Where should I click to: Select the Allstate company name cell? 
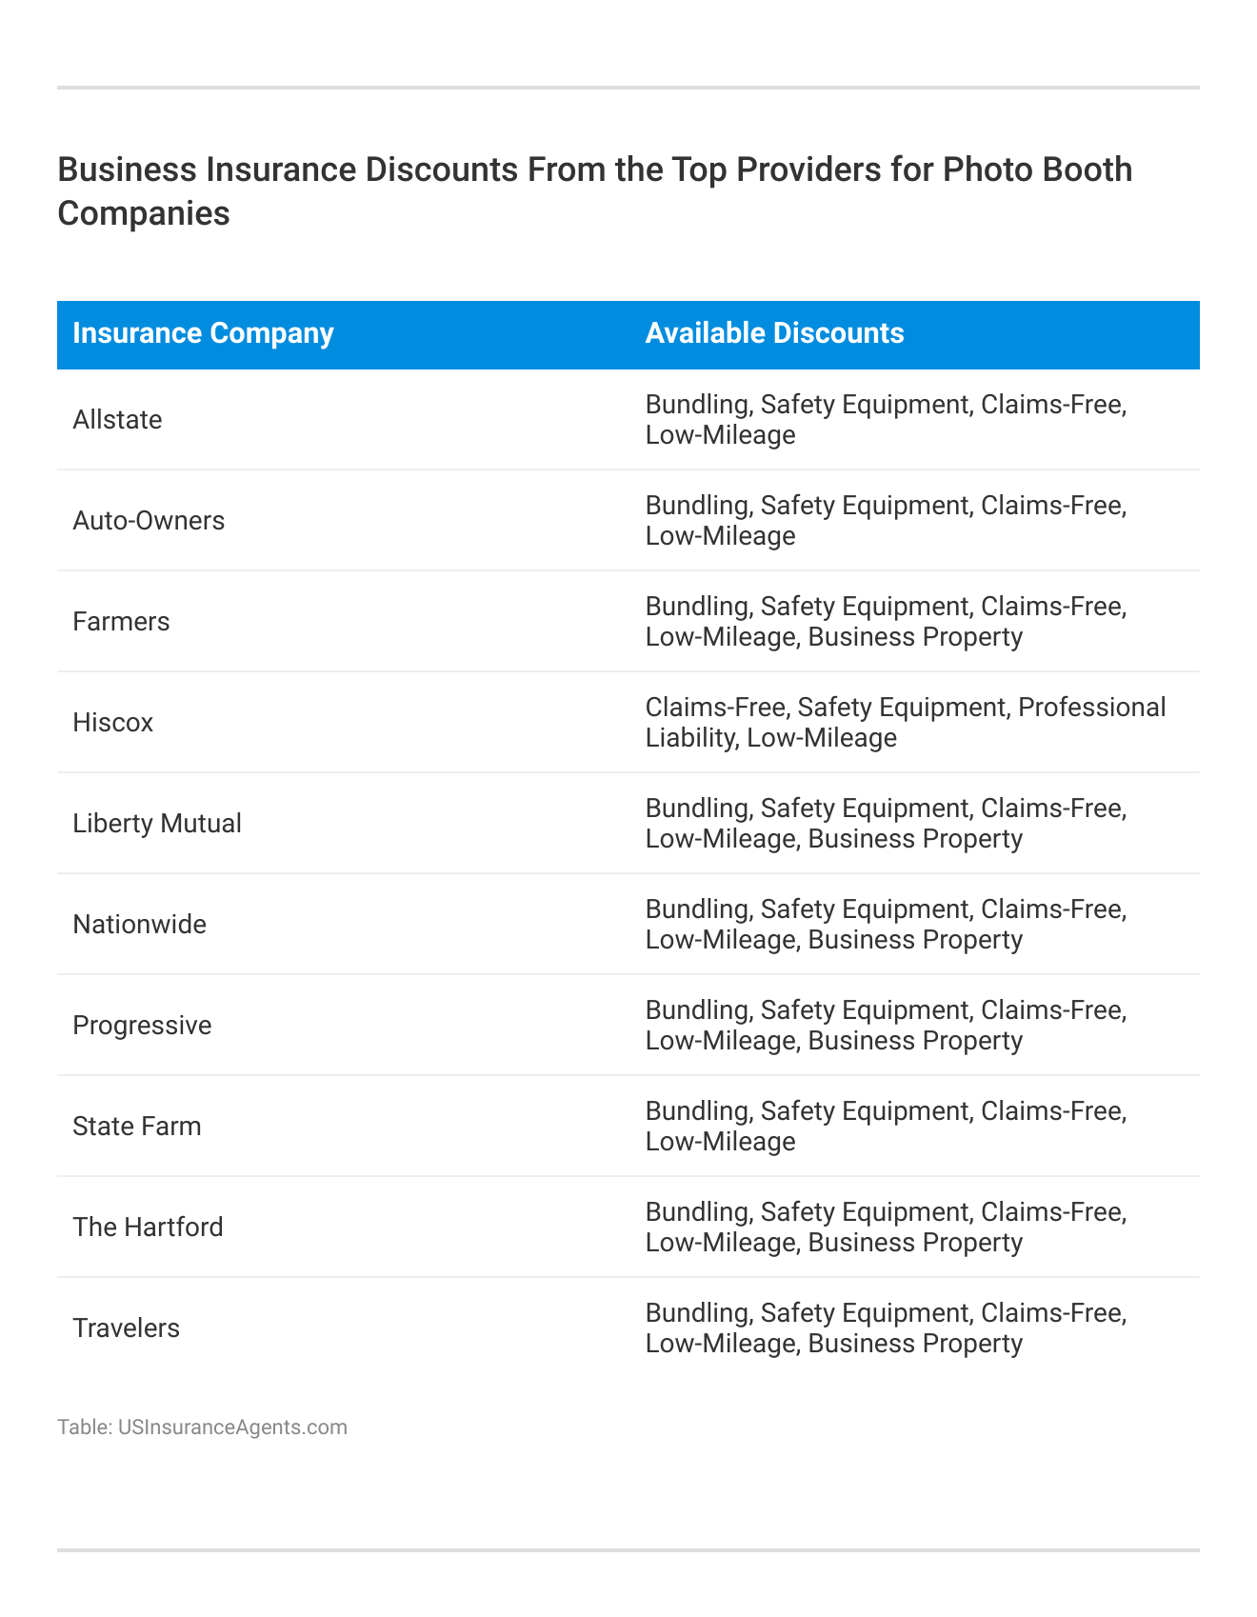pos(117,420)
